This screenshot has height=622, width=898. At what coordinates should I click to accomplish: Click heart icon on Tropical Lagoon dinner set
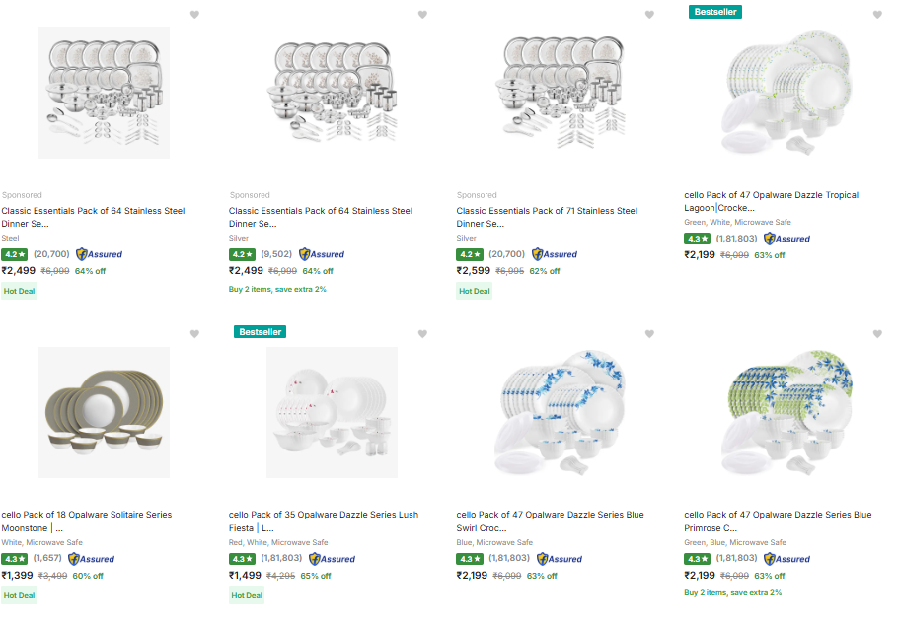tap(877, 15)
